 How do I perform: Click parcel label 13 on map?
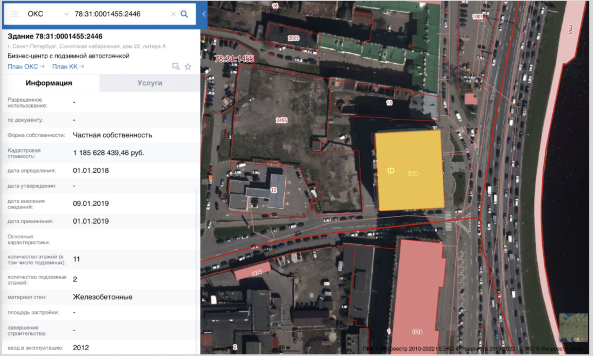coord(389,103)
